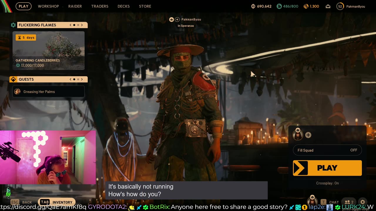Click the QUESTS header title
The width and height of the screenshot is (376, 211).
click(26, 79)
